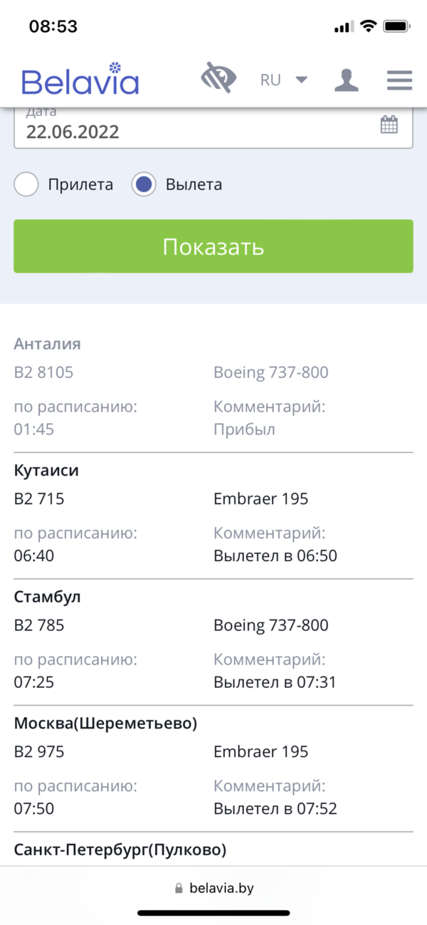Tap the lock icon beside belavia.by
This screenshot has width=427, height=925.
(179, 889)
